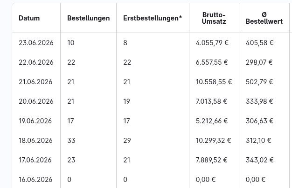Image resolution: width=292 pixels, height=188 pixels.
Task: Select the 16.06.2026 date cell
Action: point(36,180)
